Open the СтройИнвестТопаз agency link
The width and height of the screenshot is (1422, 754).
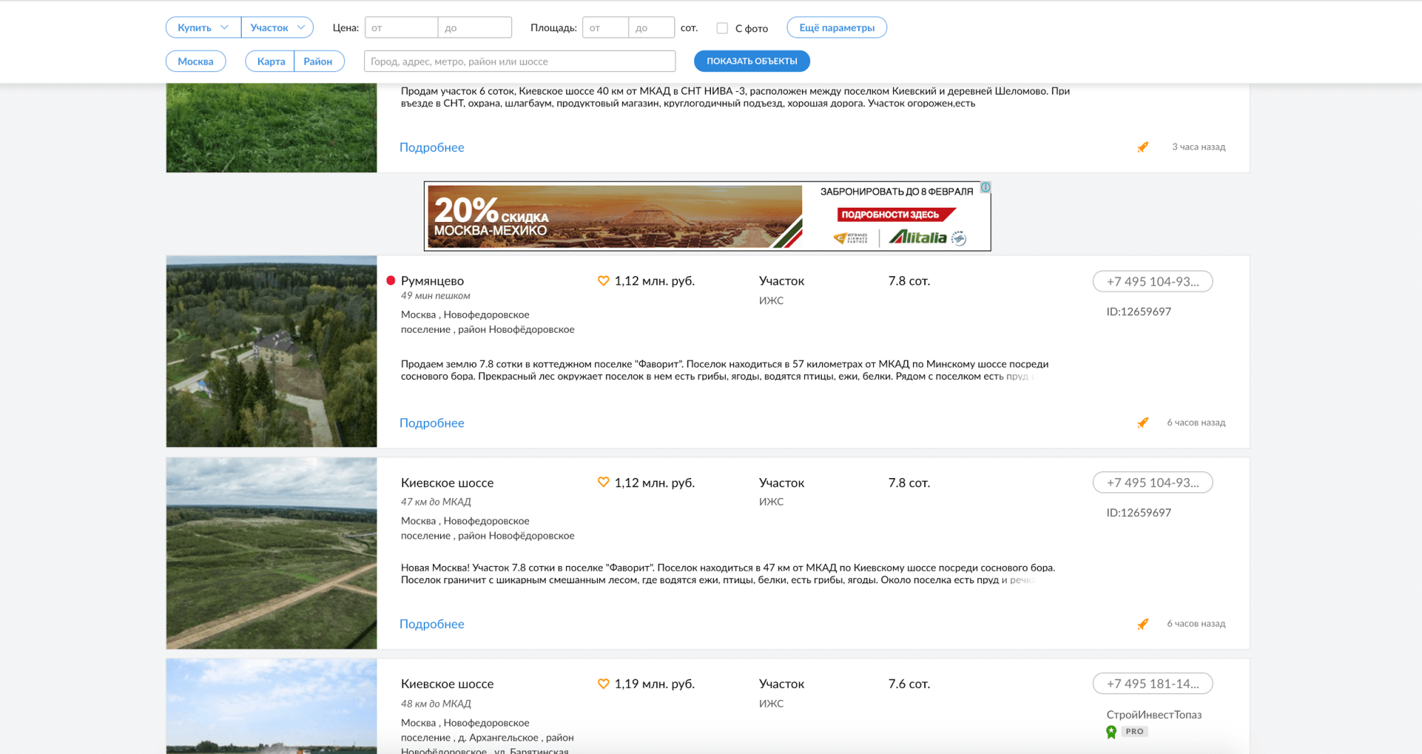(1154, 715)
